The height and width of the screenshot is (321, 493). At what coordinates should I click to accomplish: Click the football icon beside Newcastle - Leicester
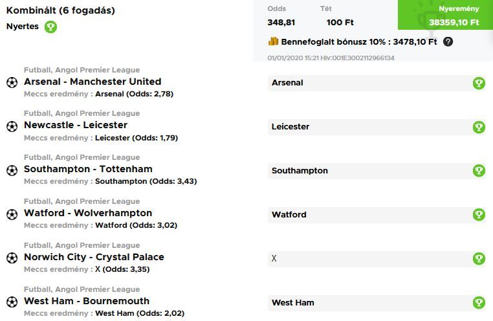12,126
